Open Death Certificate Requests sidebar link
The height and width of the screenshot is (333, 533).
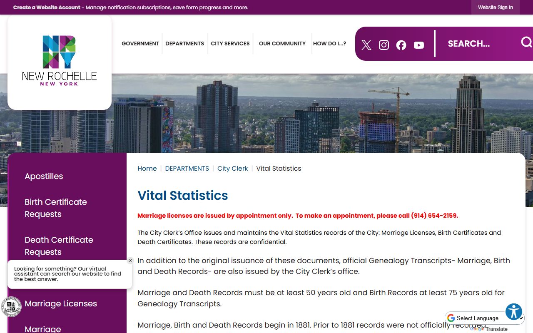click(59, 246)
